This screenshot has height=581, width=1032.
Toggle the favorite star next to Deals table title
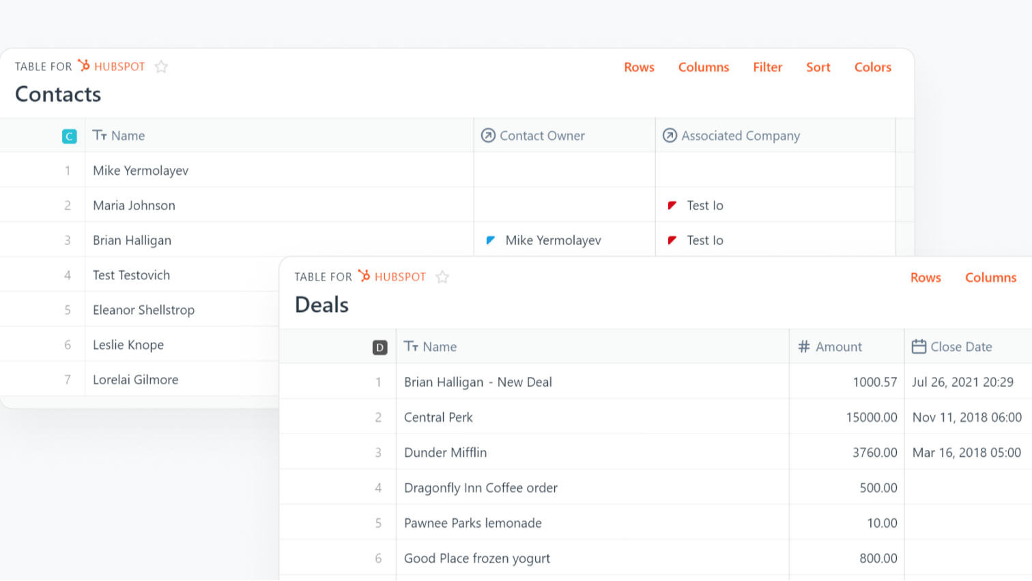(x=443, y=277)
